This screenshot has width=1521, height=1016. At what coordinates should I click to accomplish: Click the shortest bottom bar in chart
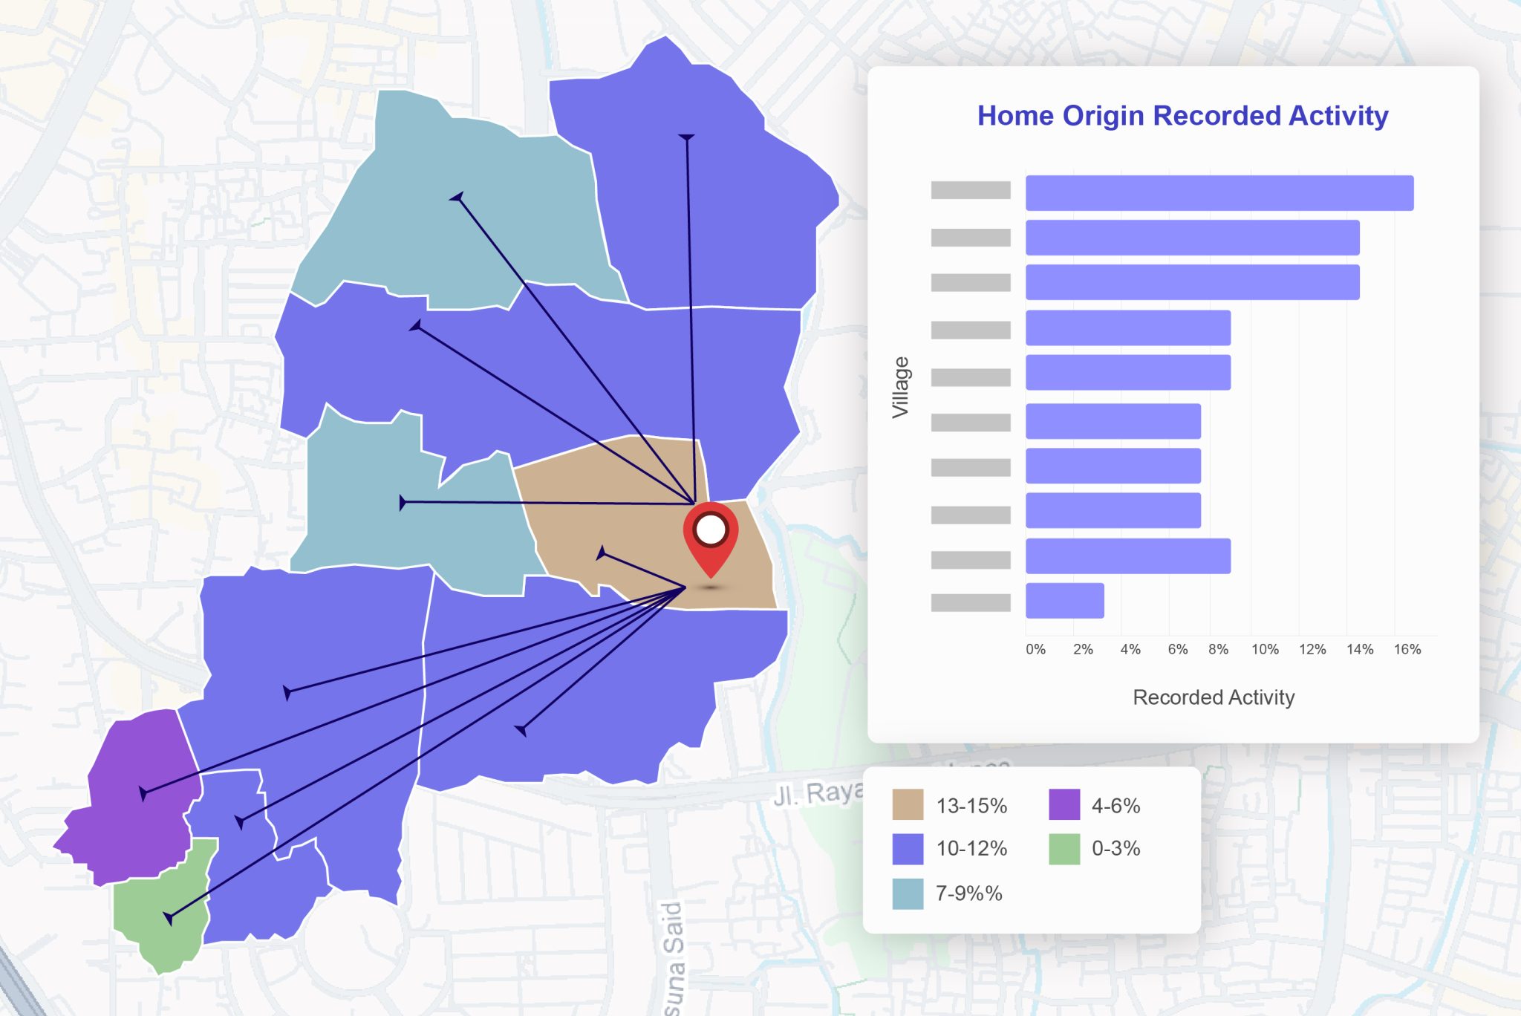coord(1065,600)
